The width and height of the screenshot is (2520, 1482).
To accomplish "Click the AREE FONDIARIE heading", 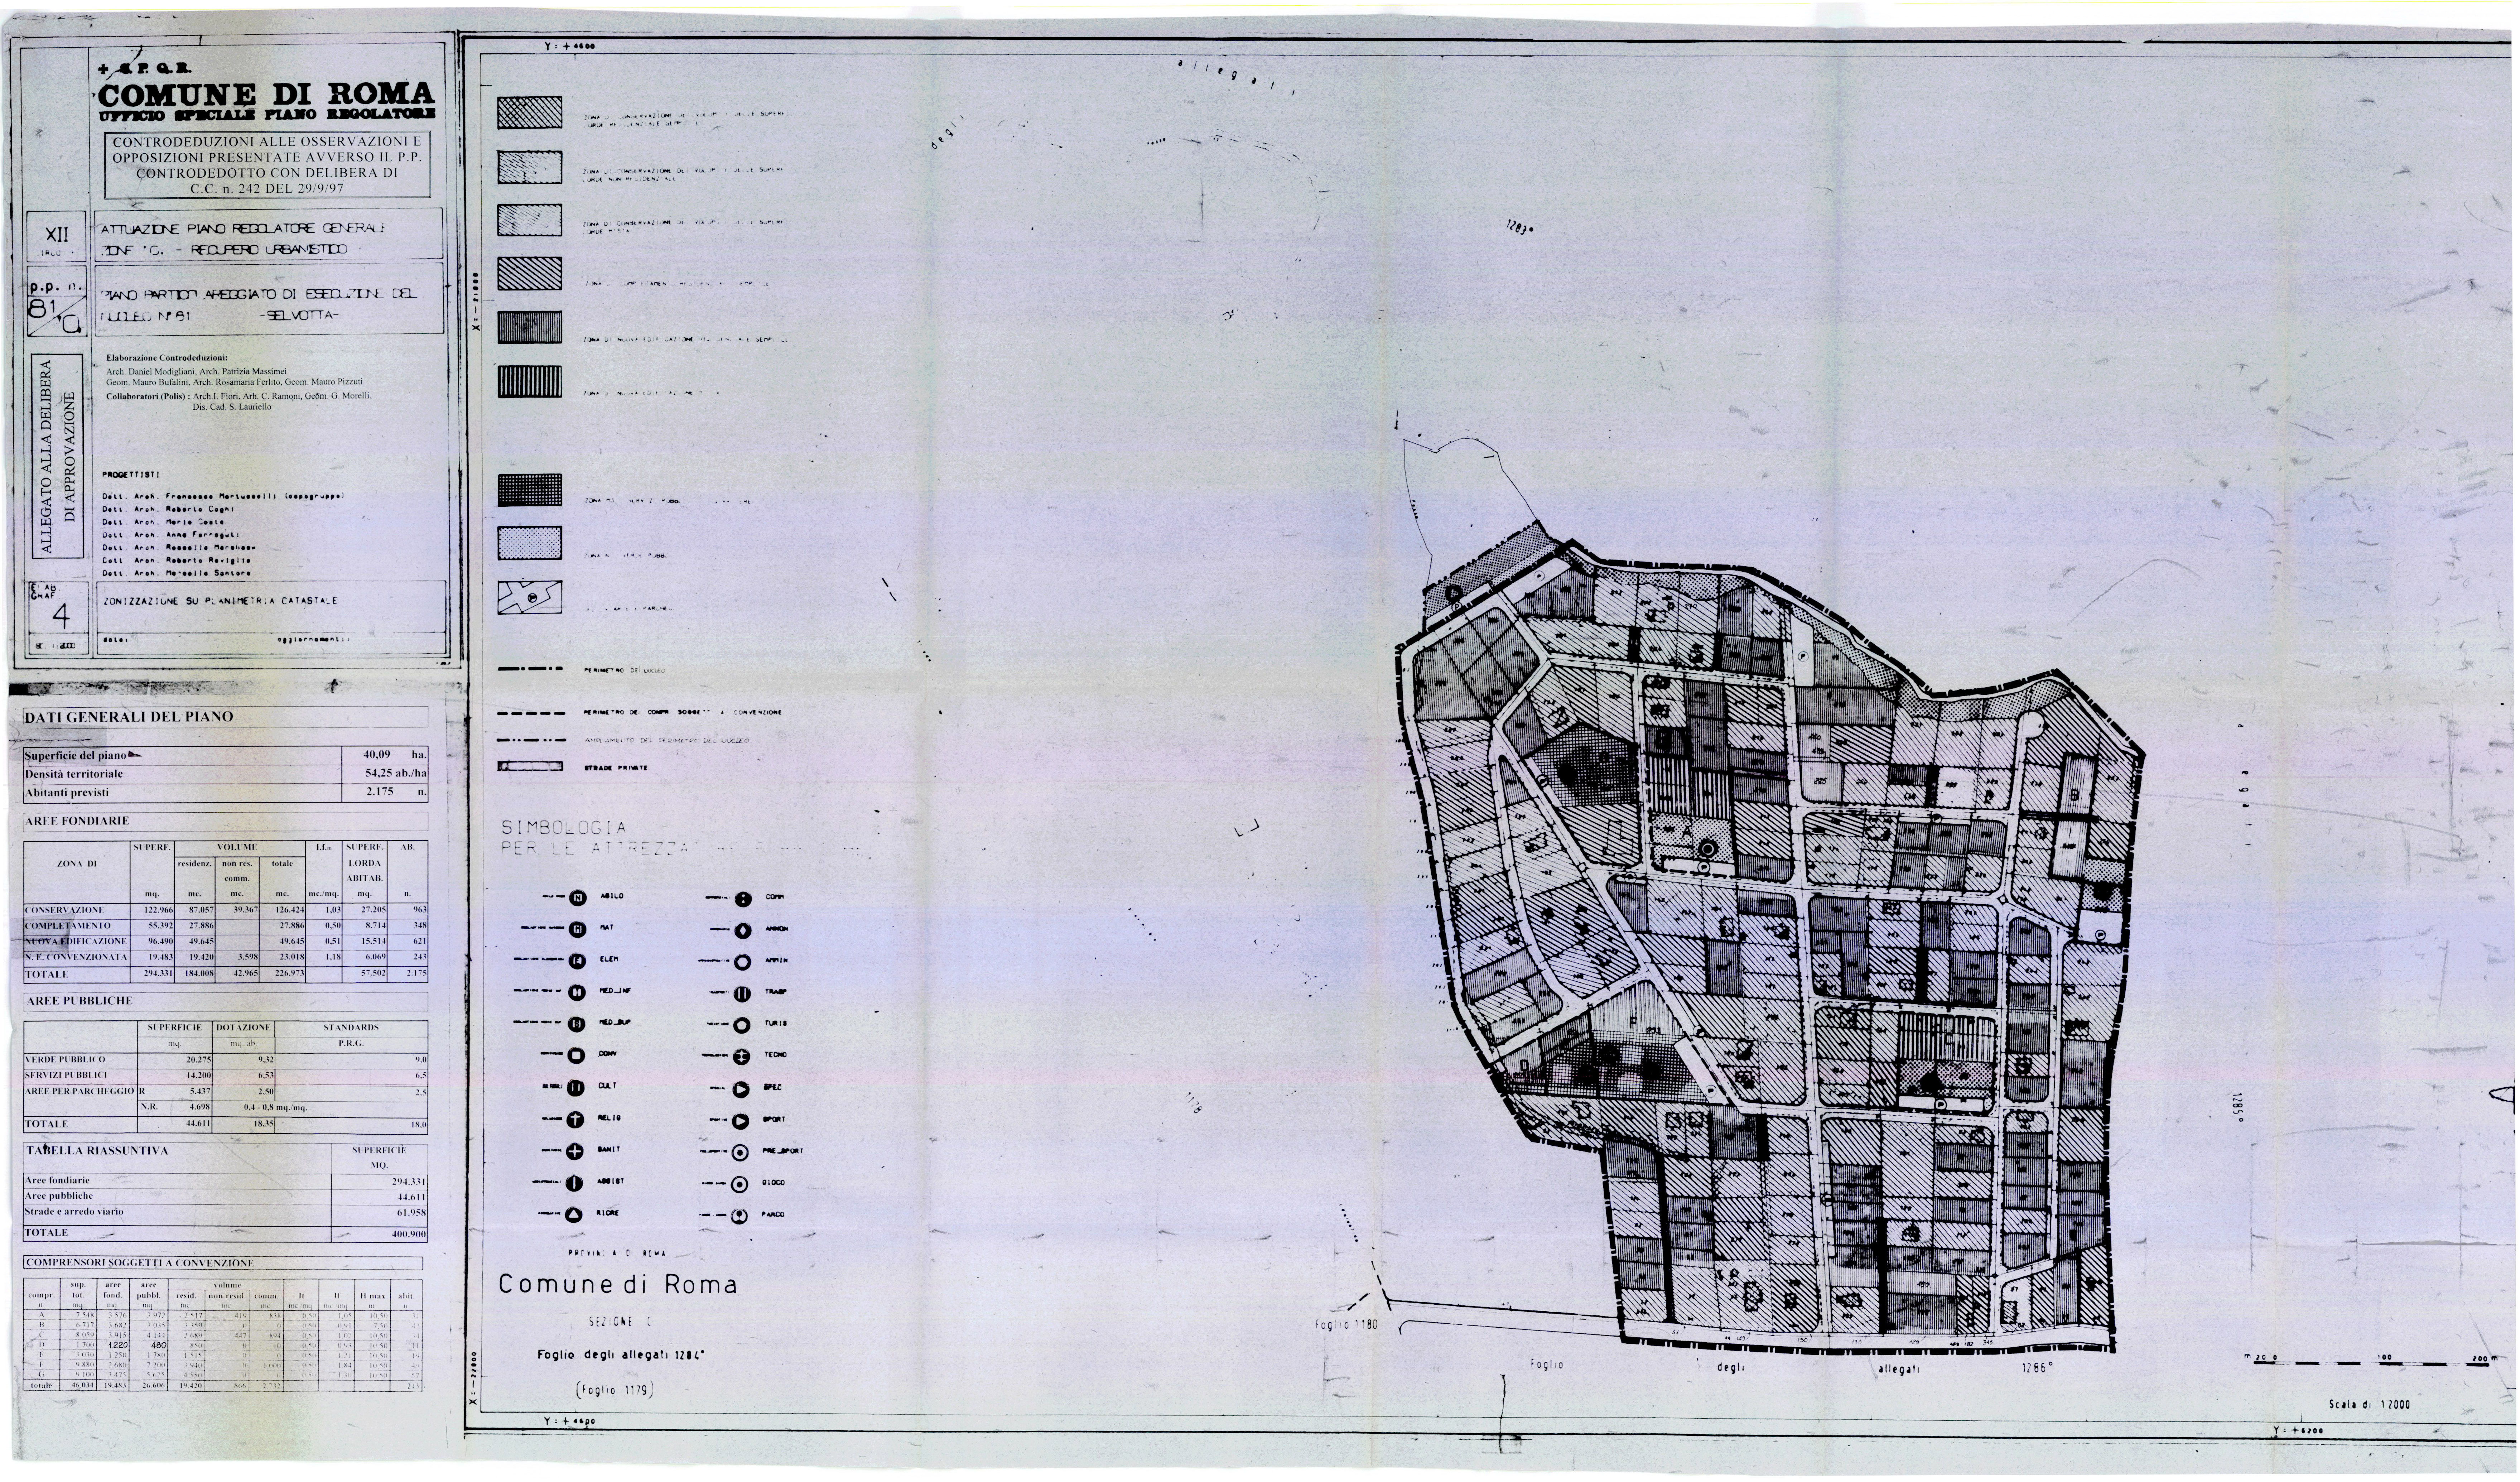I will (x=77, y=821).
